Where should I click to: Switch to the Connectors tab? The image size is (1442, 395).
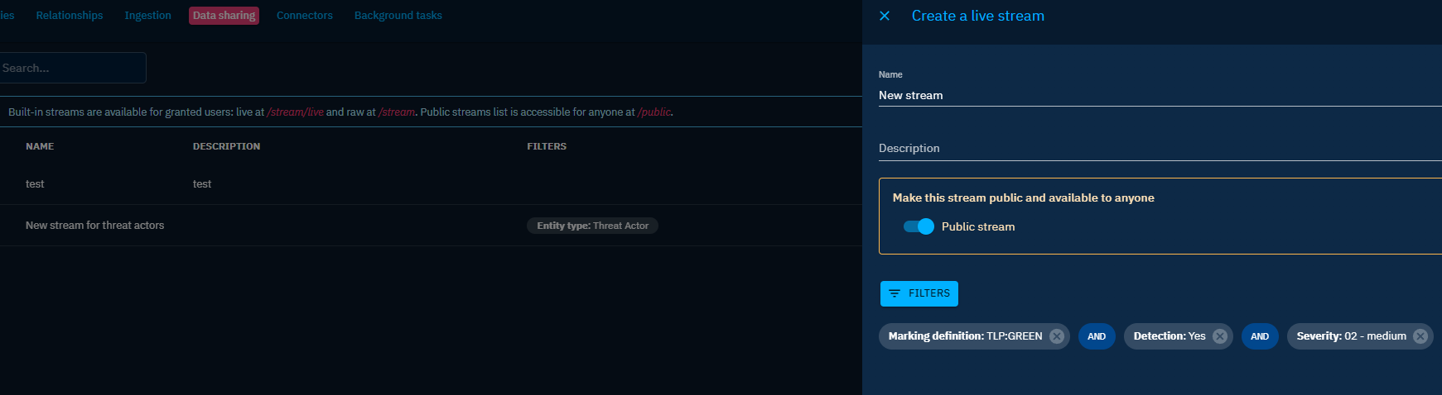click(x=305, y=16)
